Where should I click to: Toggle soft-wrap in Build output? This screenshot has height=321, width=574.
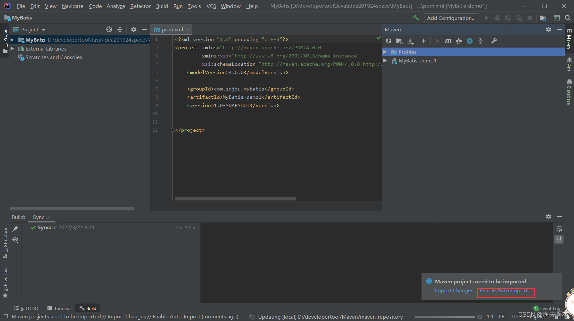[559, 229]
